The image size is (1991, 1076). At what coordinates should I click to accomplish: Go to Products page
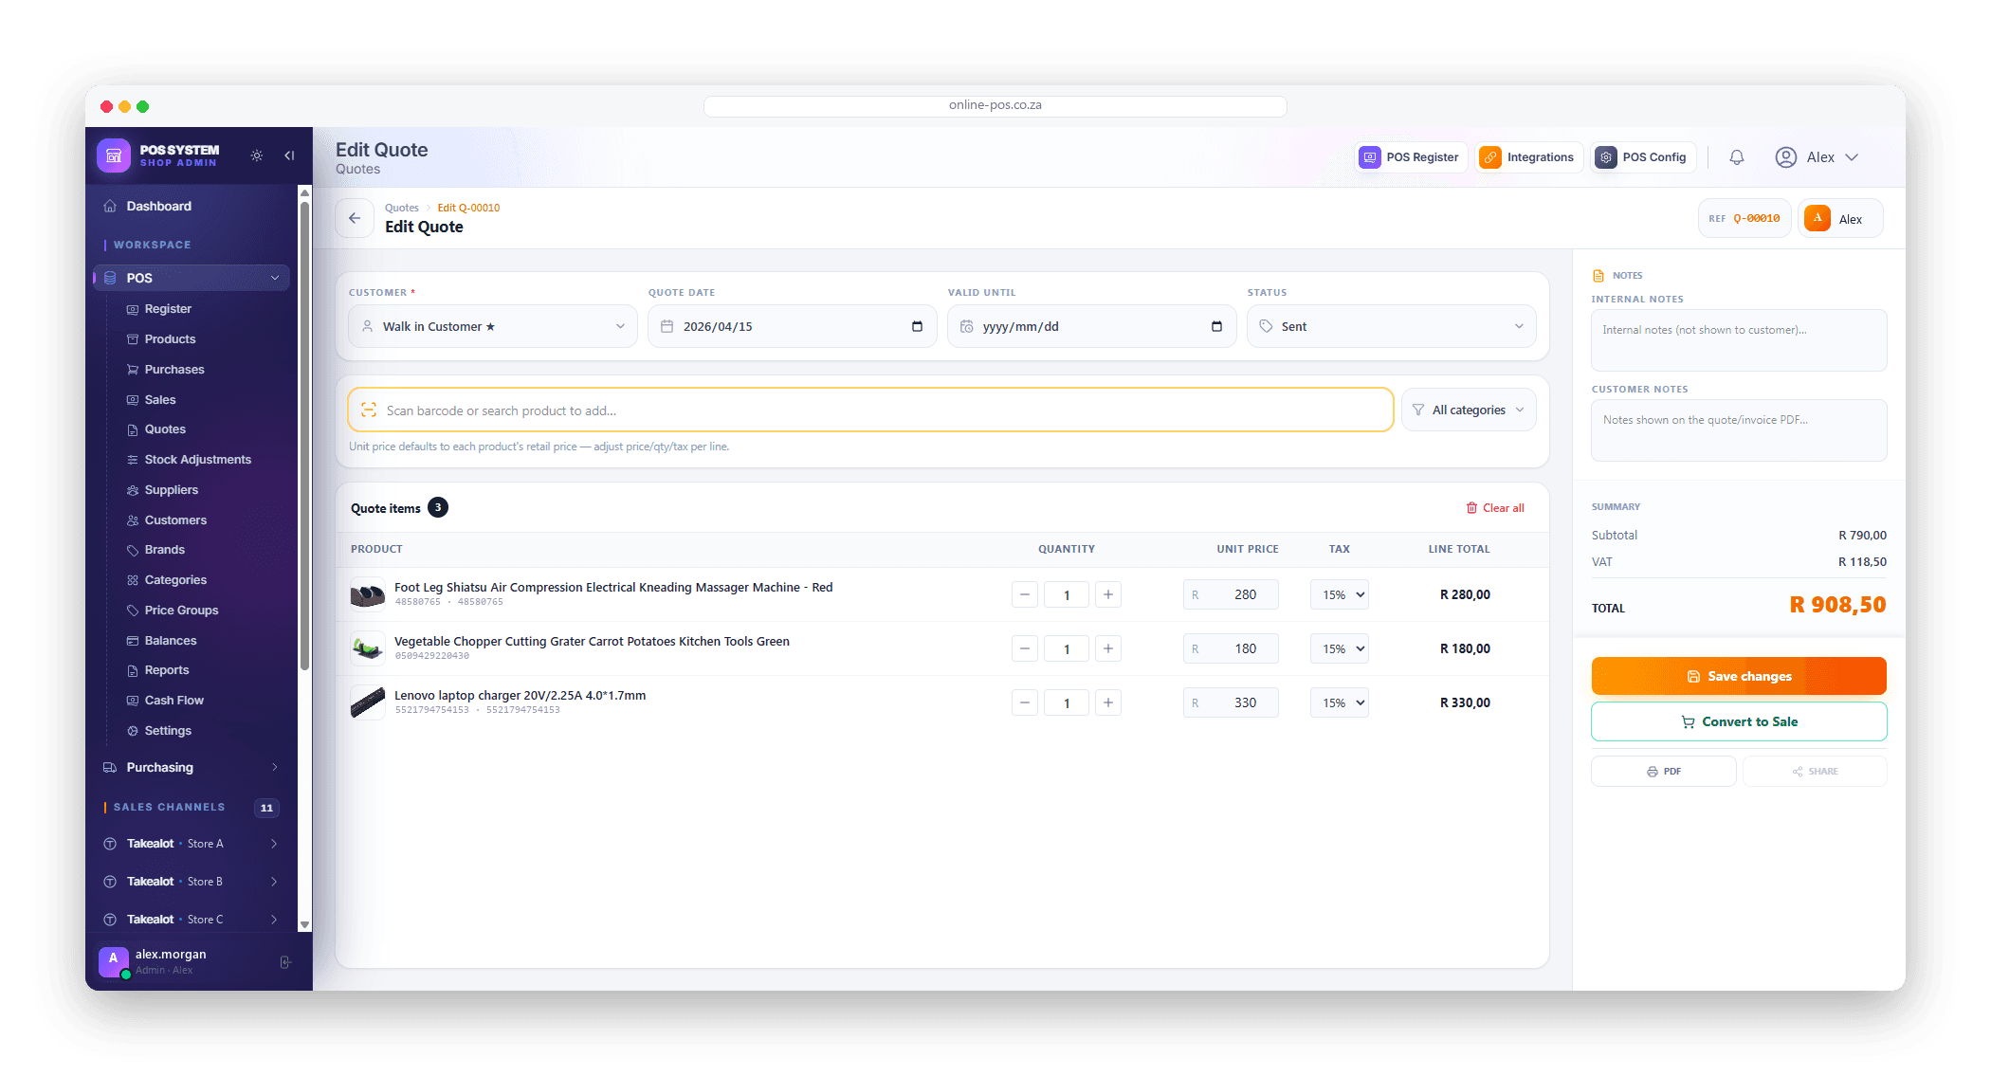point(170,339)
